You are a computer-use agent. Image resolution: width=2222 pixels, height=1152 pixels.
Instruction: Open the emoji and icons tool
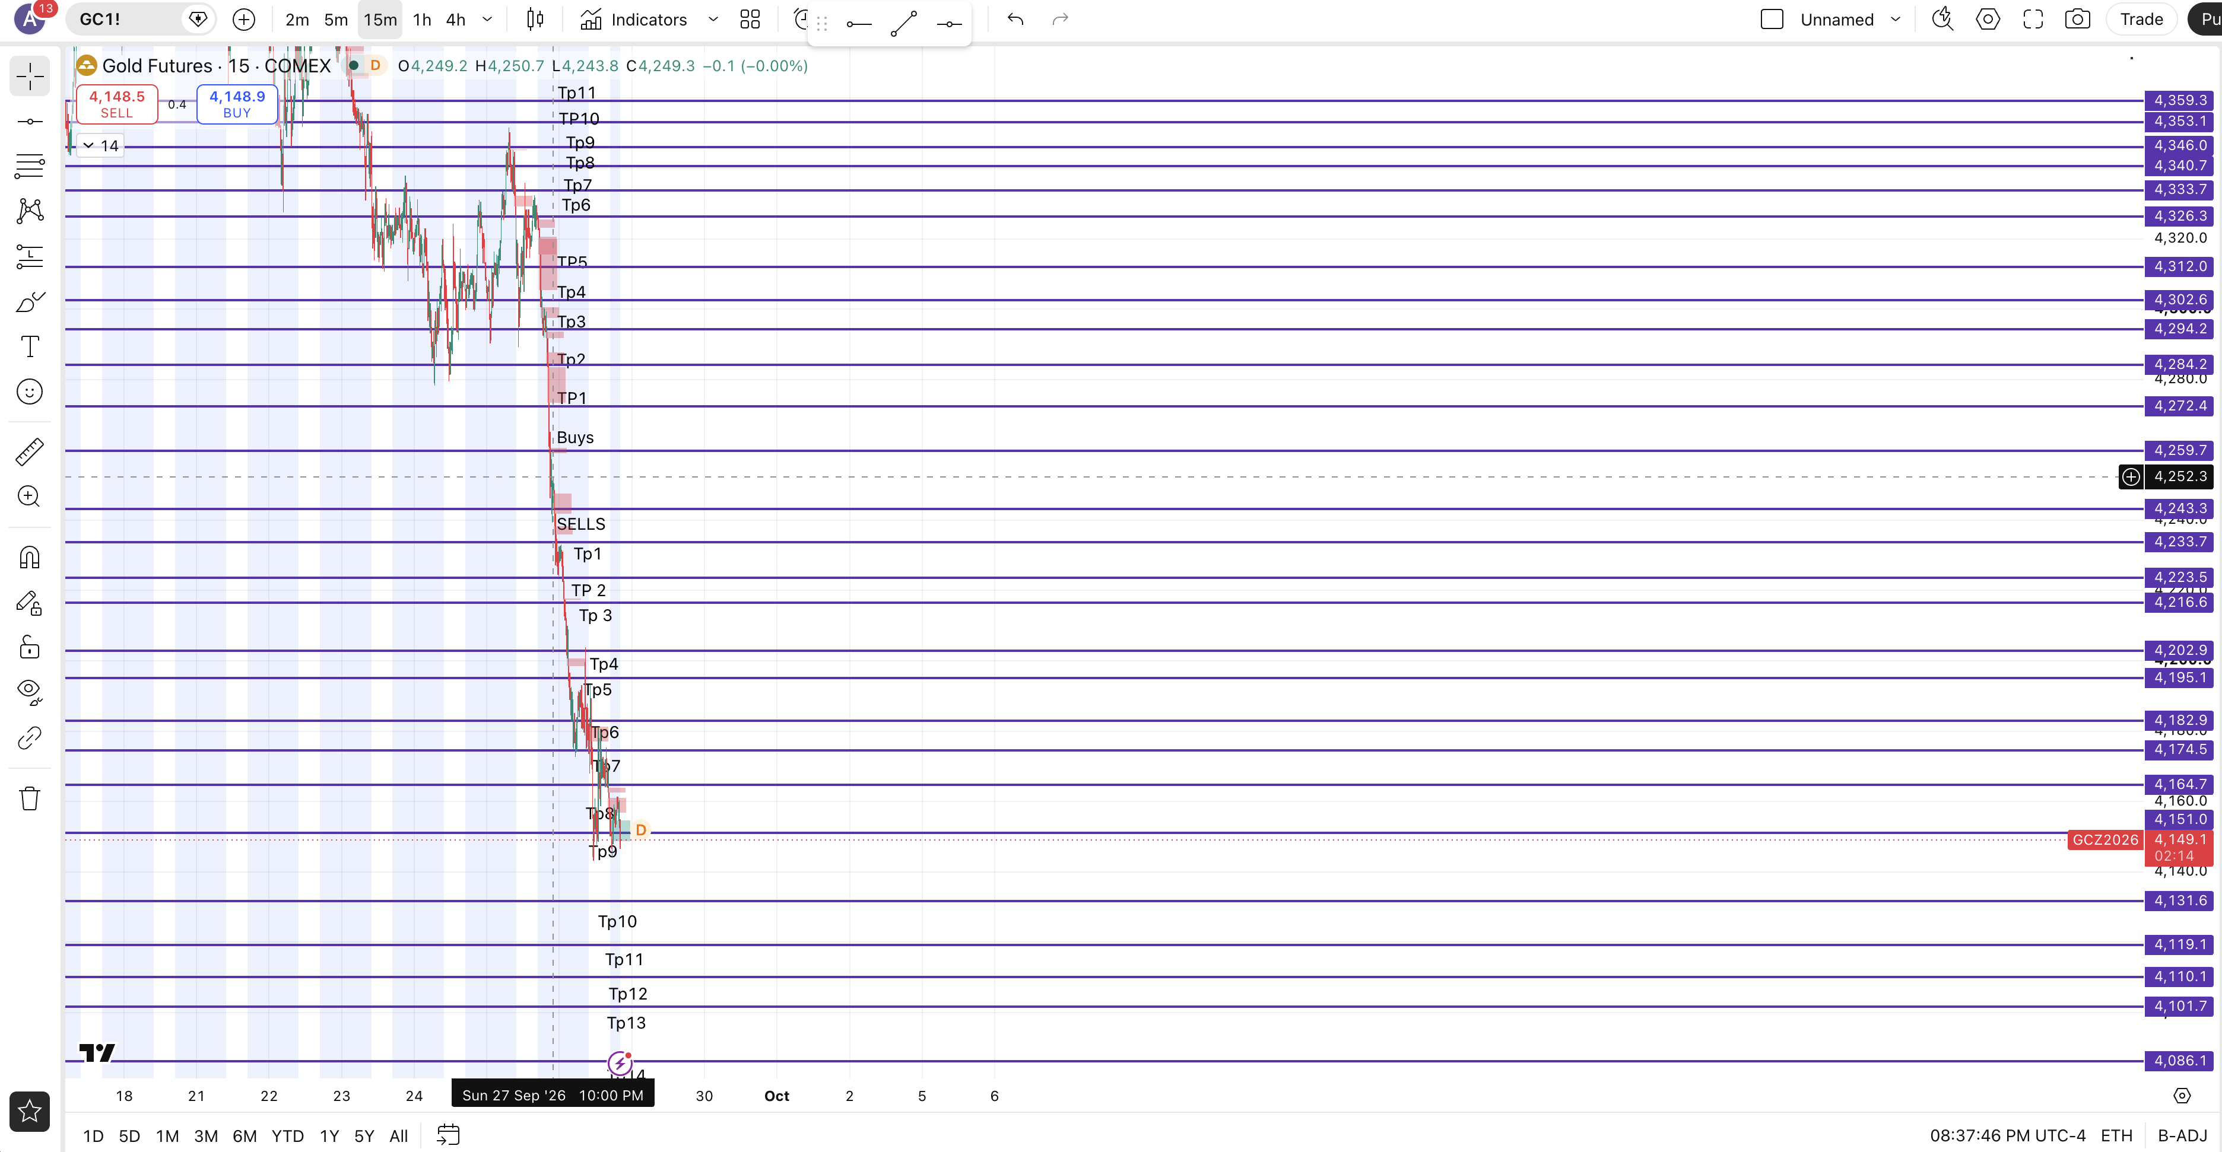(x=29, y=392)
